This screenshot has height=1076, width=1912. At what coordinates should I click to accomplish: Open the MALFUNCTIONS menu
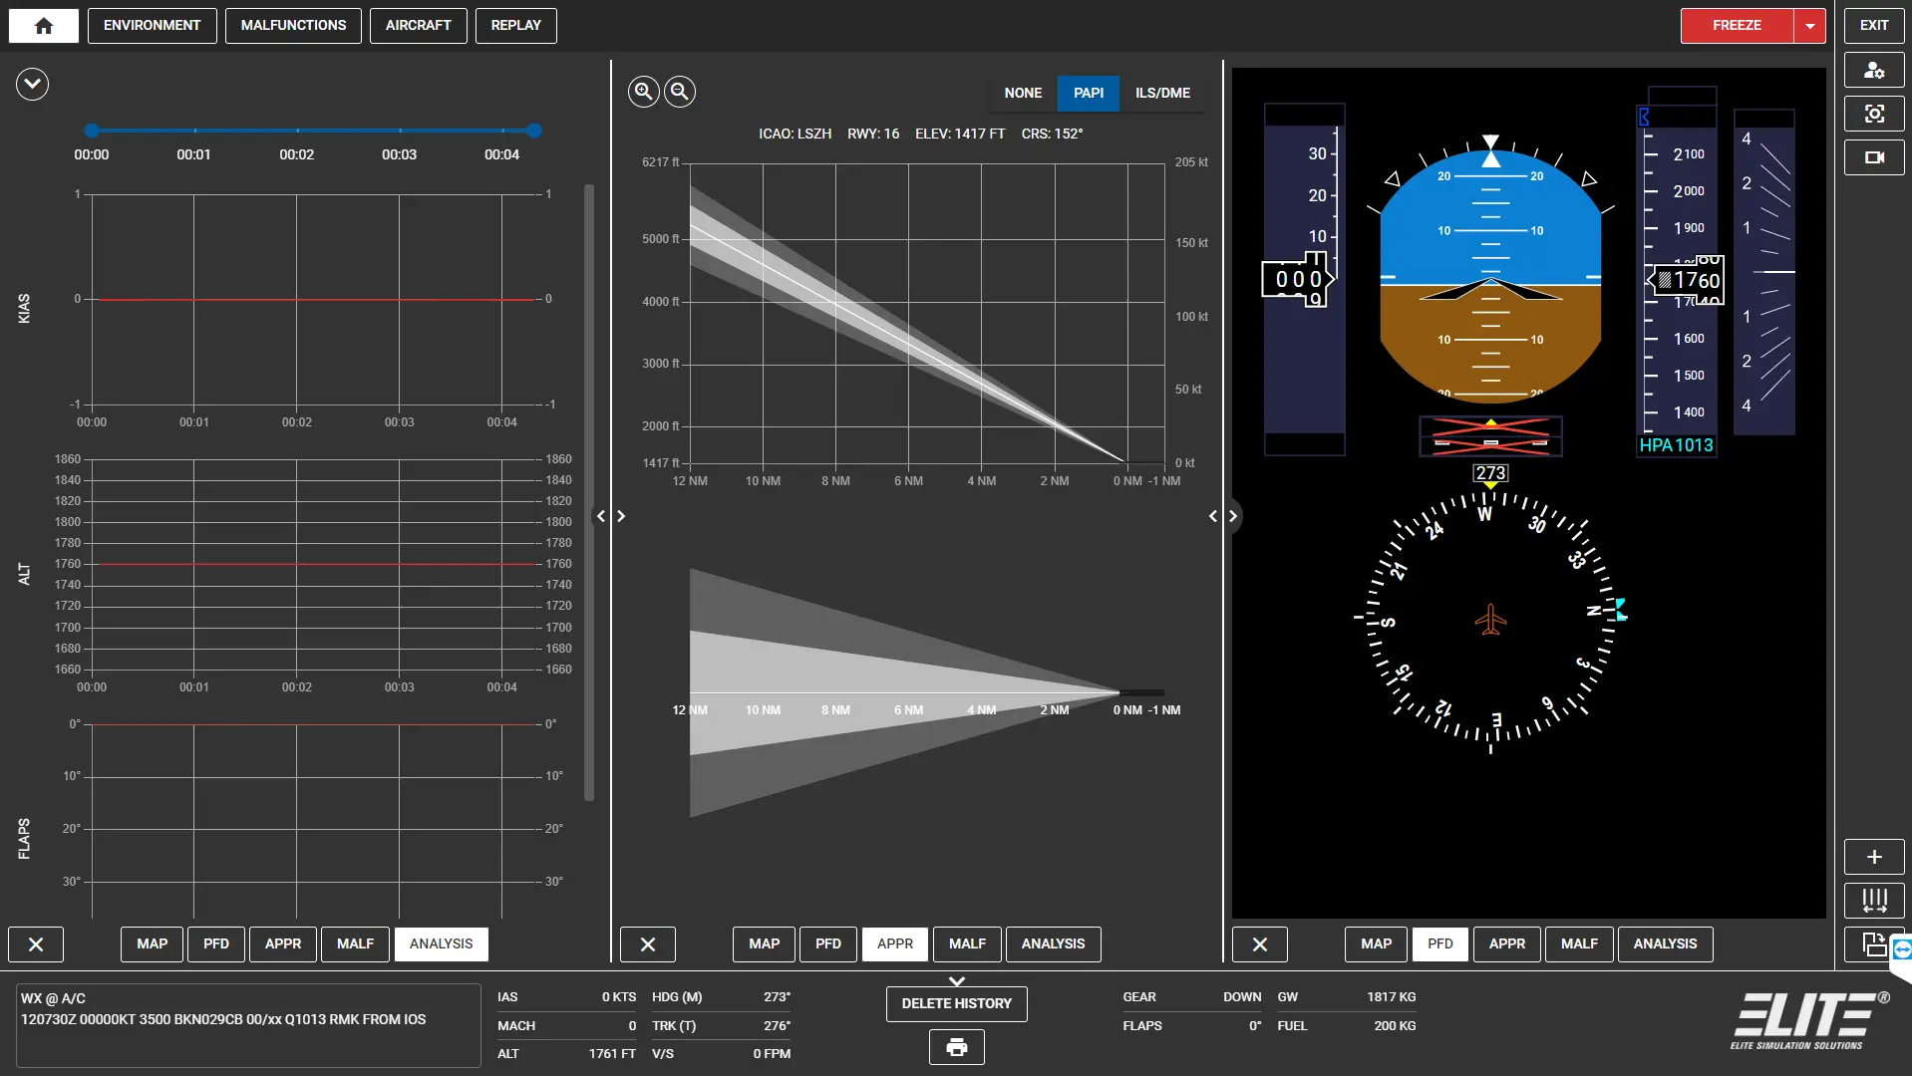pos(293,26)
